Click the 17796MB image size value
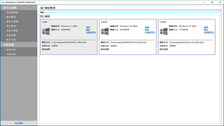 click(x=183, y=30)
